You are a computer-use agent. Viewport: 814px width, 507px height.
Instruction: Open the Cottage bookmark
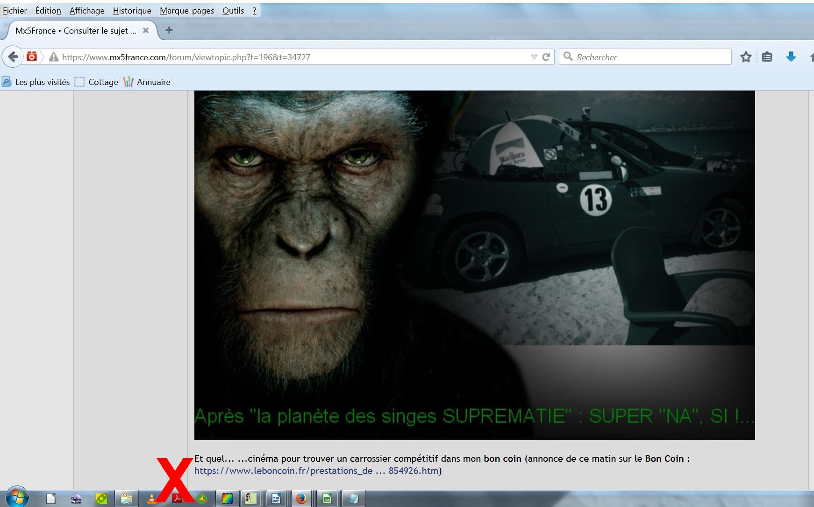pyautogui.click(x=97, y=82)
